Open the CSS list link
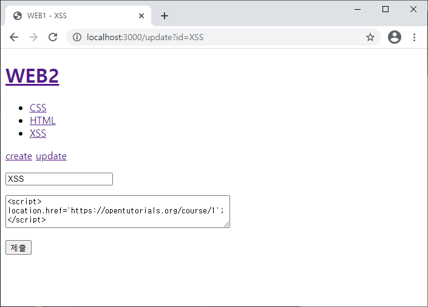428x307 pixels. pos(38,108)
